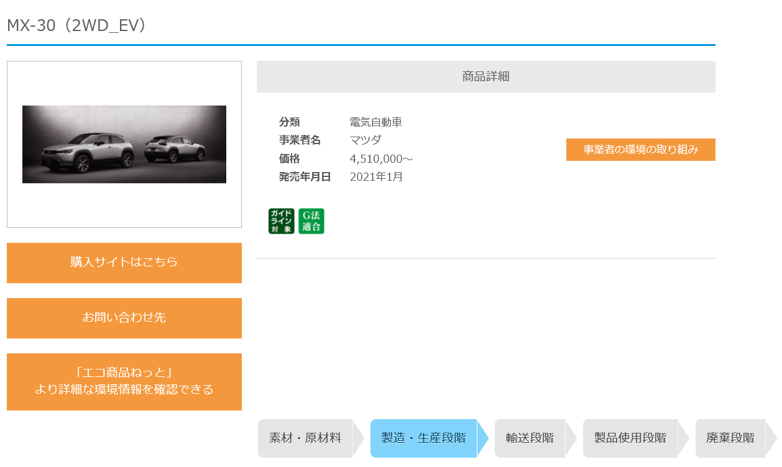Image resolution: width=782 pixels, height=467 pixels.
Task: Open the 製品使用段階 stage tab
Action: click(x=635, y=438)
